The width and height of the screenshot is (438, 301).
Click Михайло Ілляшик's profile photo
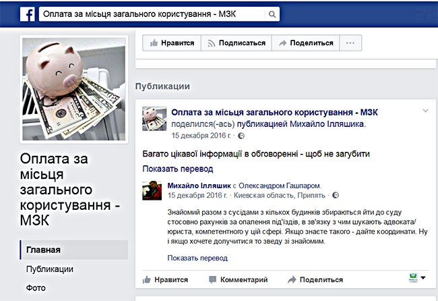pyautogui.click(x=152, y=190)
